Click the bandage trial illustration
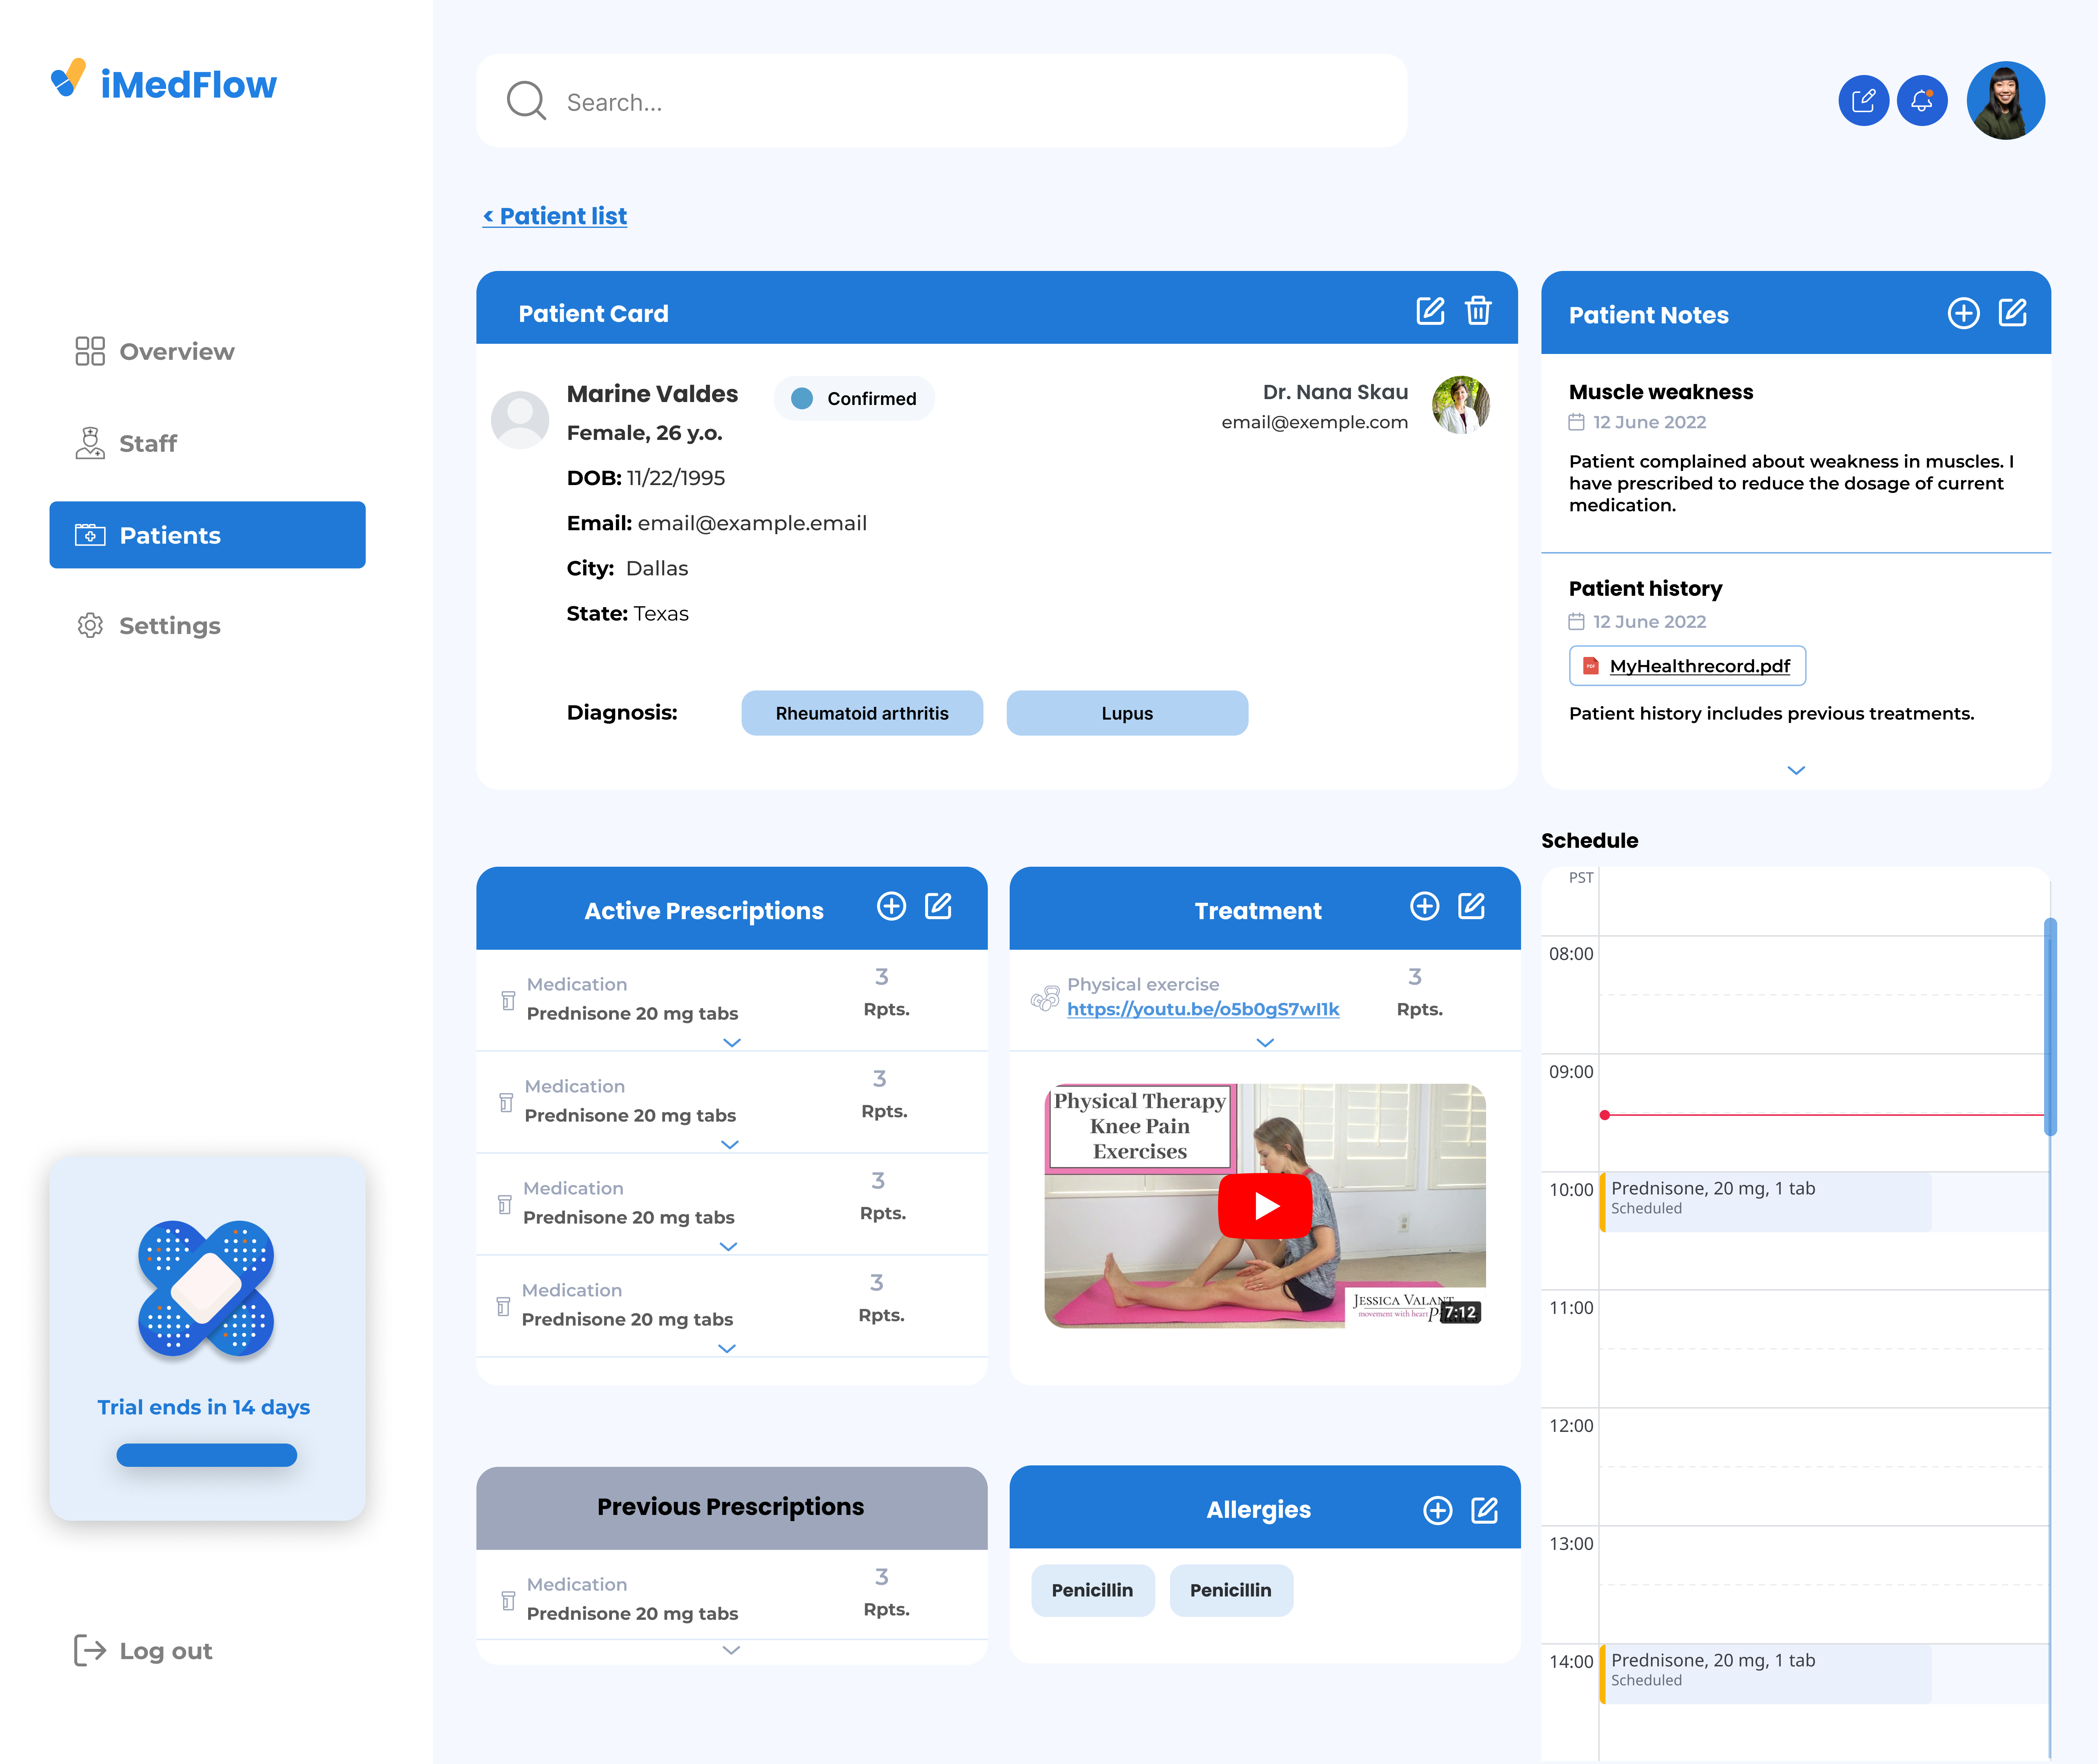This screenshot has height=1764, width=2098. tap(206, 1289)
